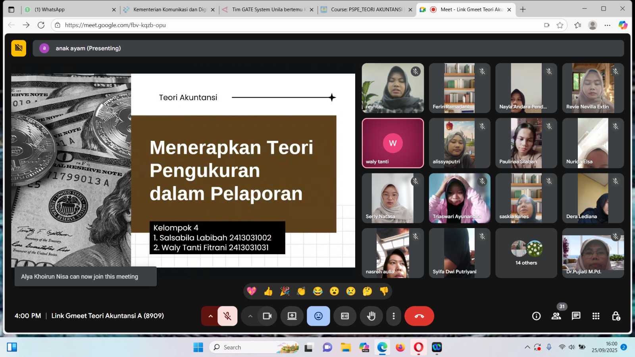Click the 14 others participant tile
The height and width of the screenshot is (357, 635).
coord(526,253)
